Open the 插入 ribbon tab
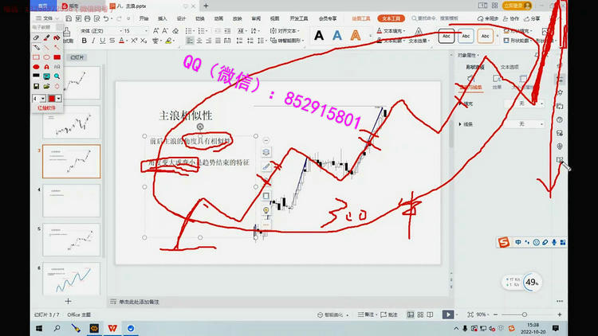This screenshot has width=598, height=336. [163, 18]
